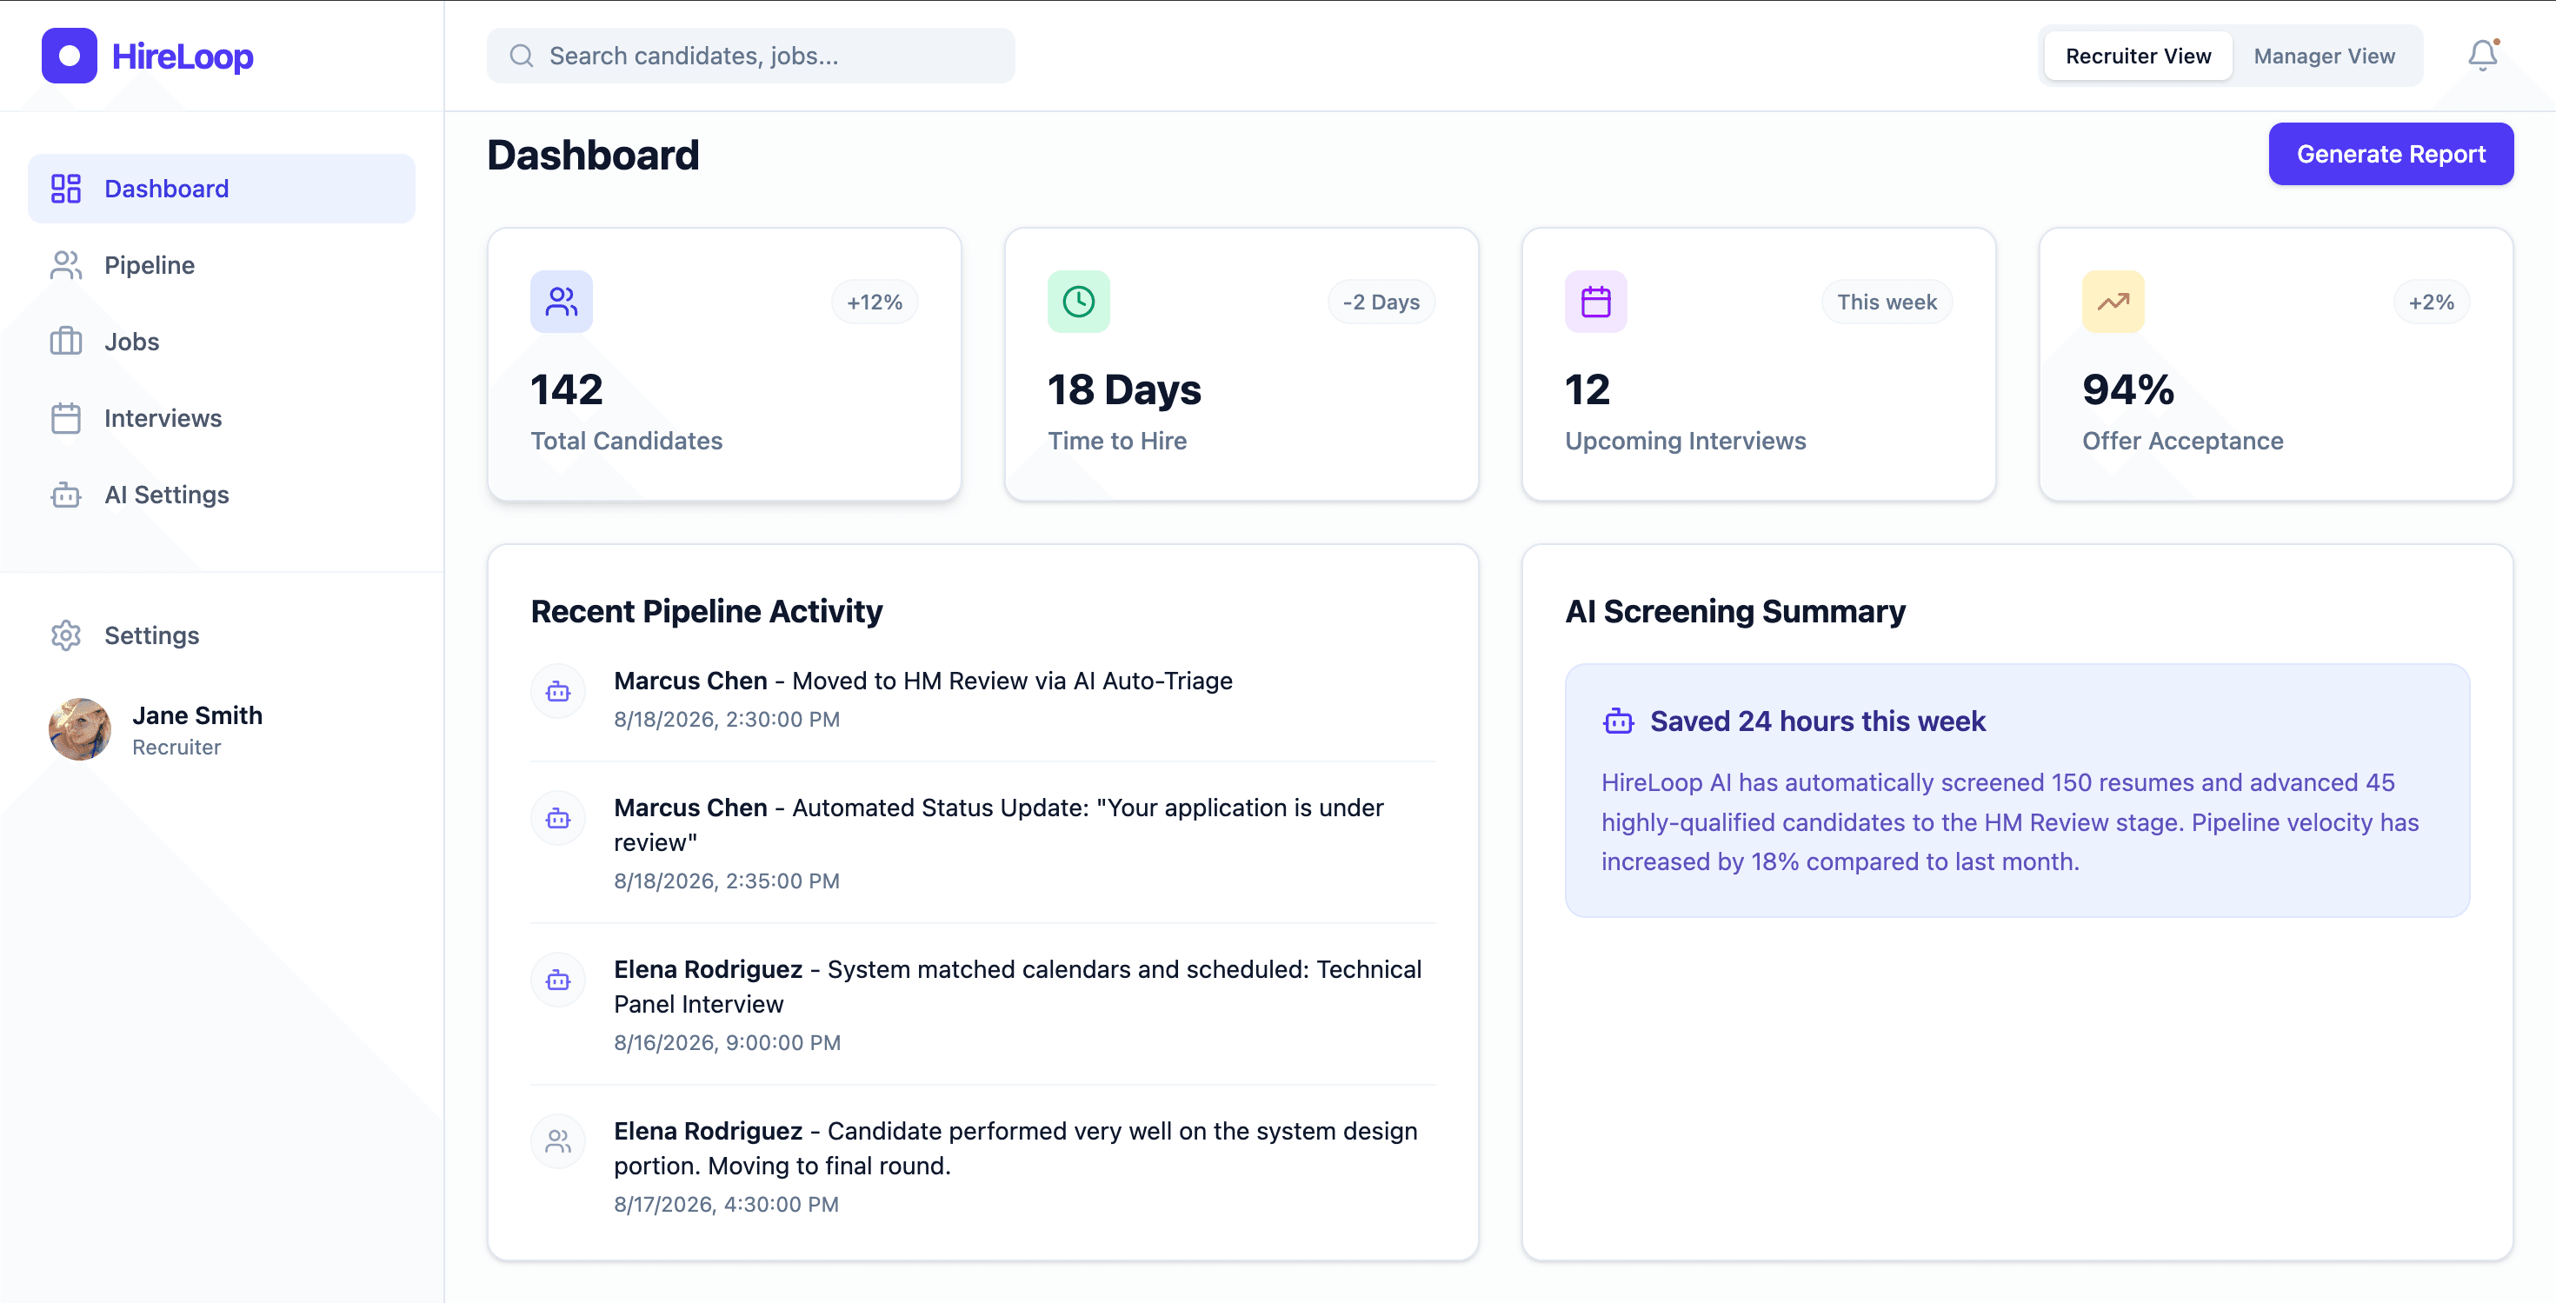Click the AI screening summary paragraph
Viewport: 2556px width, 1303px height.
[x=2009, y=821]
